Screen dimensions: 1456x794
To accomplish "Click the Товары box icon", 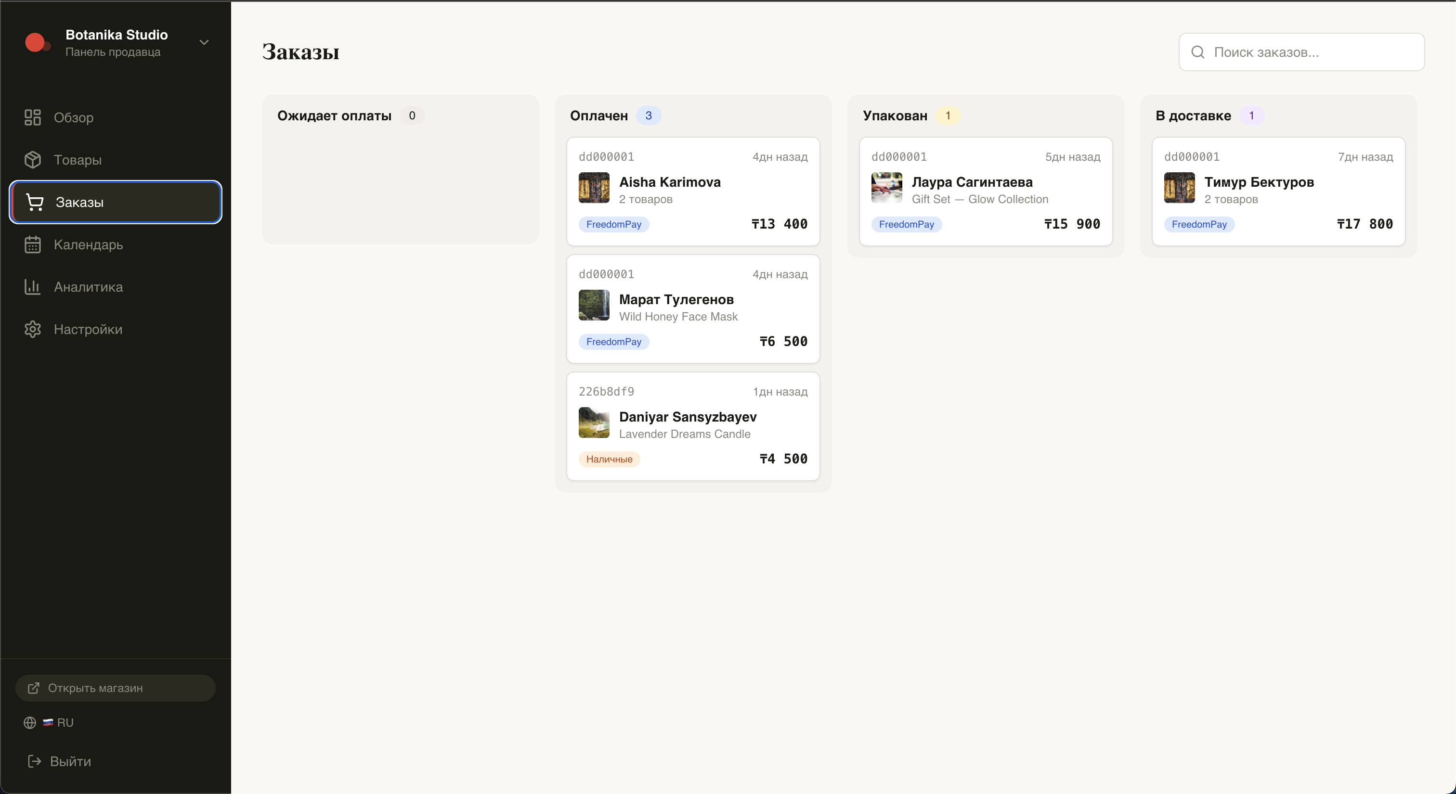I will [x=33, y=160].
